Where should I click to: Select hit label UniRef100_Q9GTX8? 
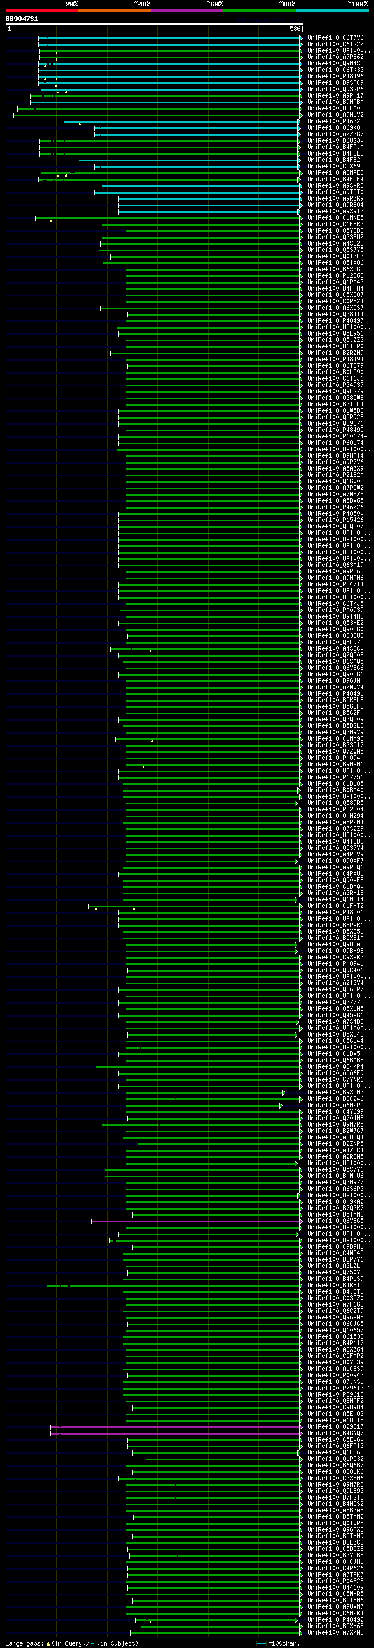(x=335, y=1530)
